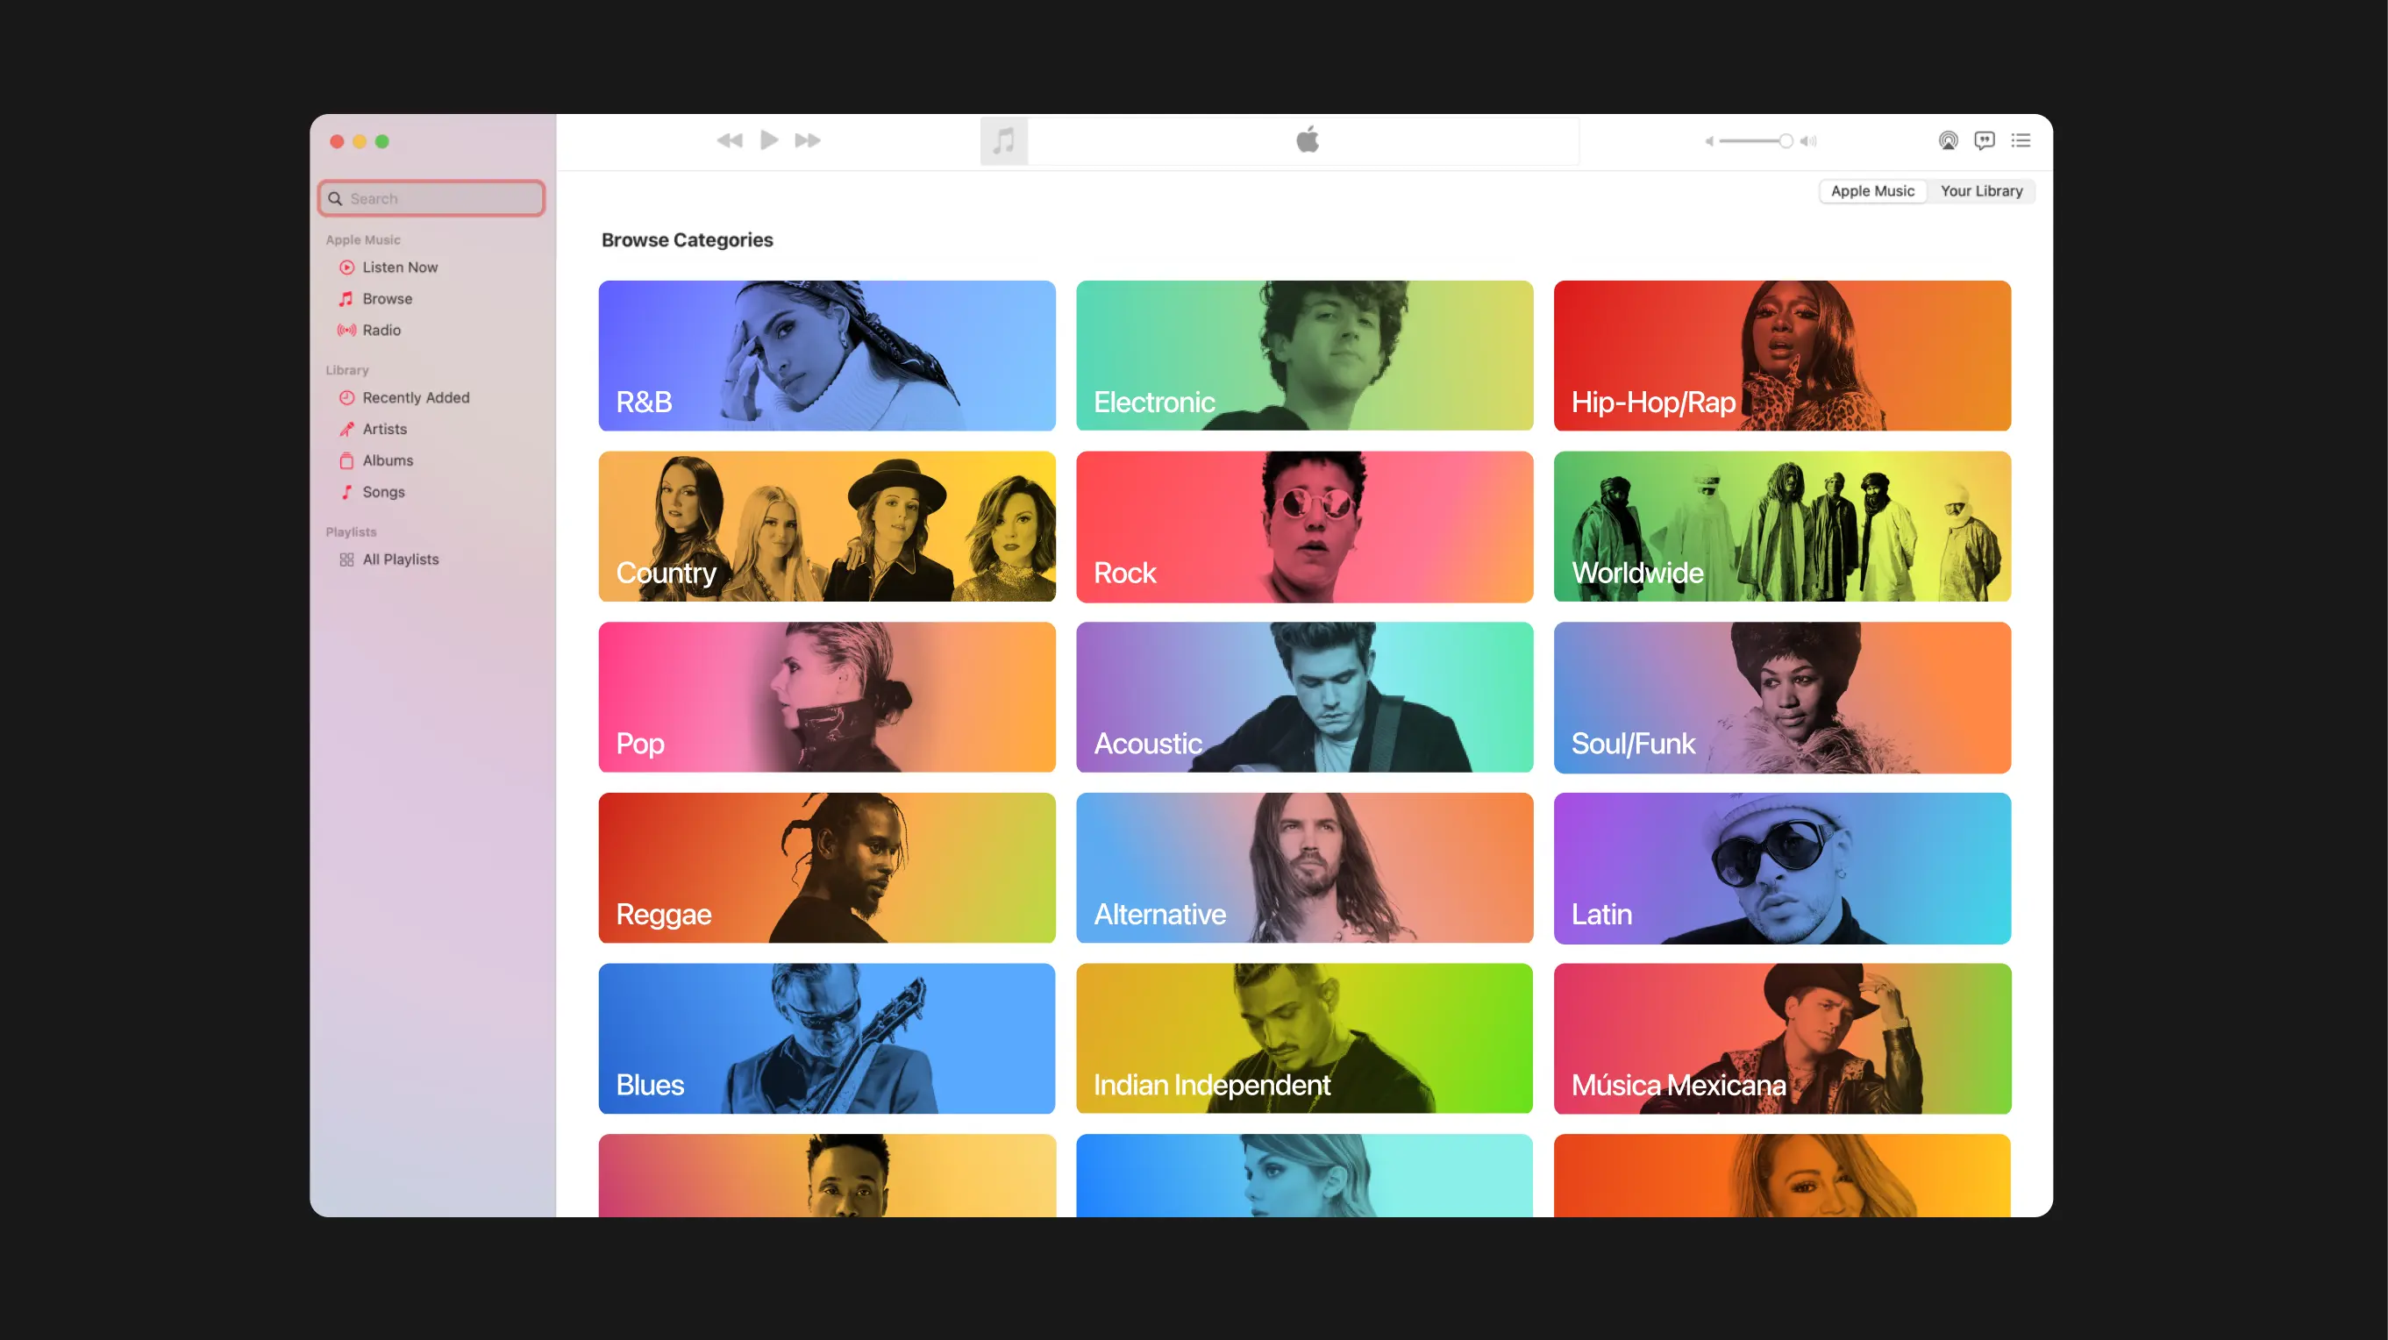
Task: Open the Acoustic category card
Action: [1304, 697]
